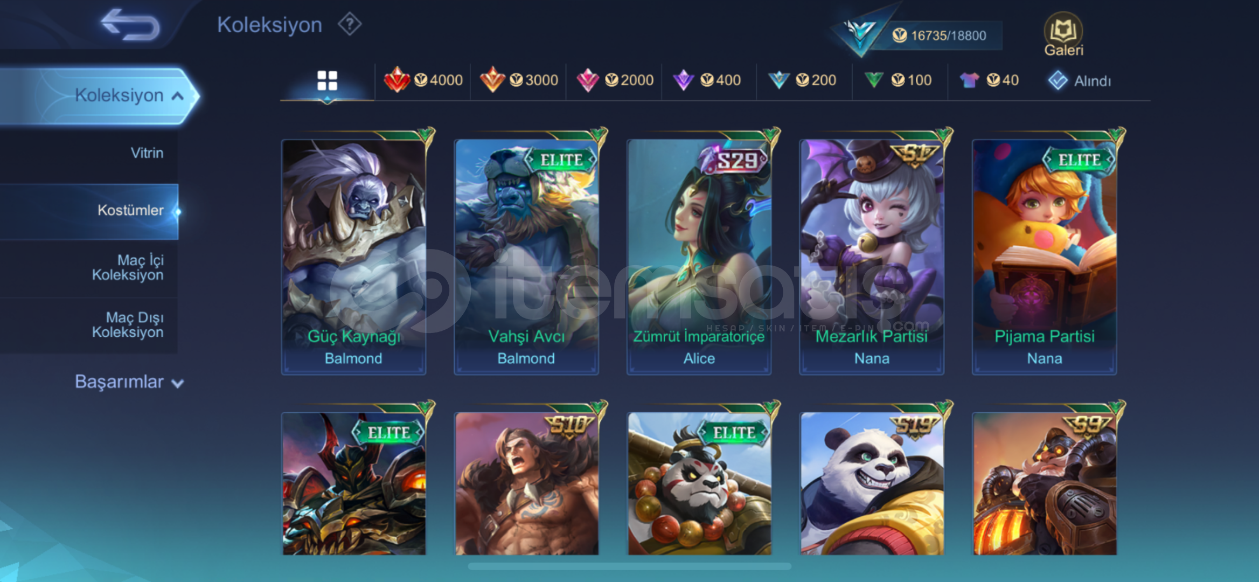Open the Galeri icon
The height and width of the screenshot is (582, 1259).
(x=1063, y=34)
